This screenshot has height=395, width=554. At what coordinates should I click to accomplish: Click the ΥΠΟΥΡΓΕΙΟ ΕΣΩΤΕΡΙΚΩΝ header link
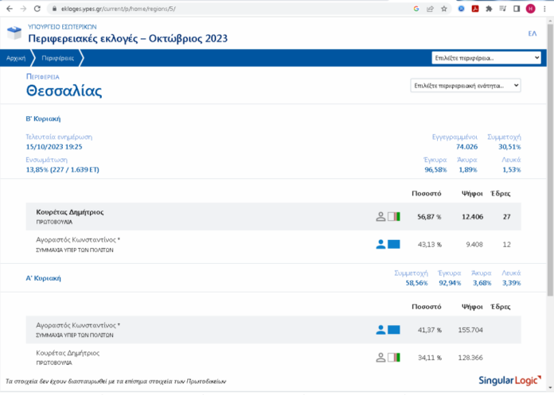(62, 27)
